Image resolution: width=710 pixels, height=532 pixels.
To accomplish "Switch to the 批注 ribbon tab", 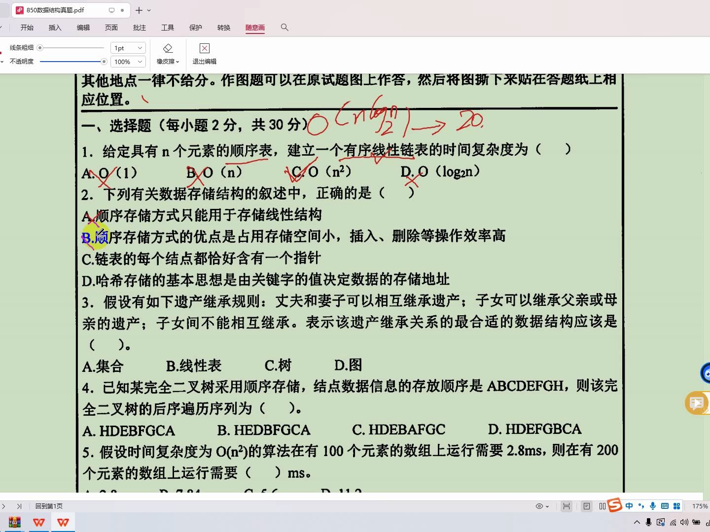I will coord(140,28).
